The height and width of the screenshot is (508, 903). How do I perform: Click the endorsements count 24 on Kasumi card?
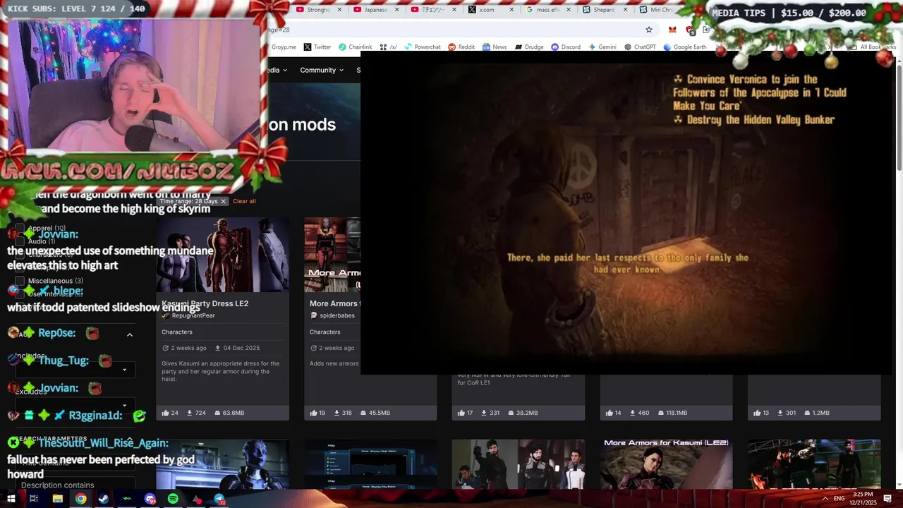pos(170,413)
